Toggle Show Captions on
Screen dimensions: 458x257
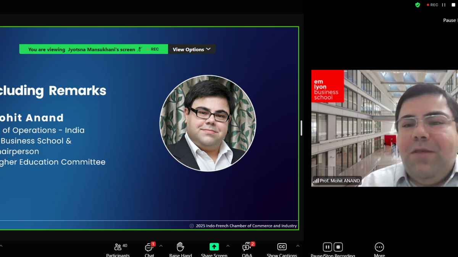pyautogui.click(x=282, y=248)
